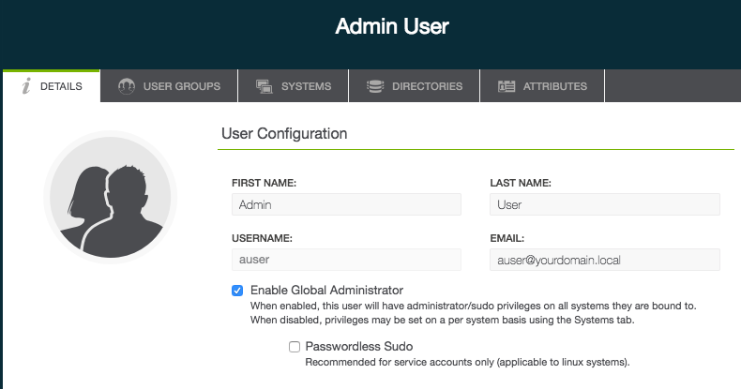Select the Username field showing auser
741x389 pixels.
[346, 260]
